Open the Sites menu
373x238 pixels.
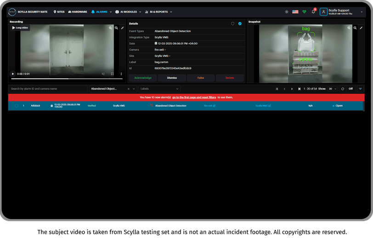(59, 12)
